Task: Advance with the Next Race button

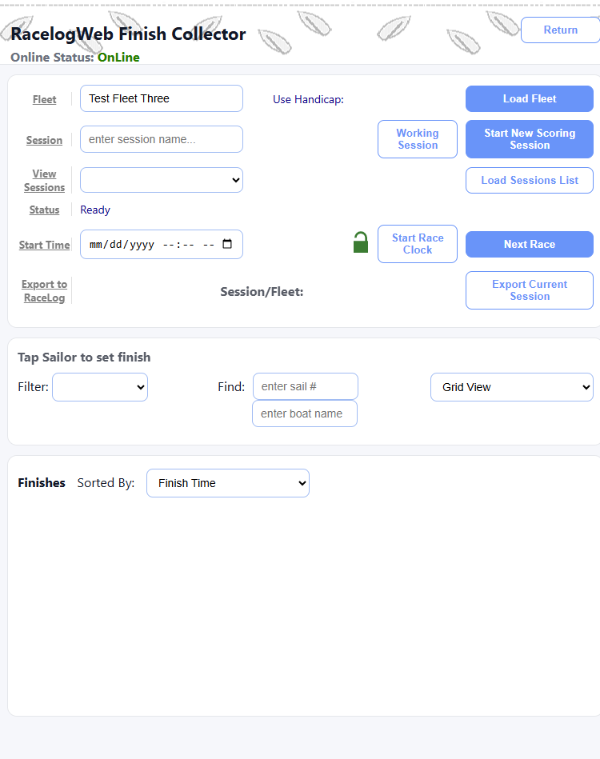Action: (530, 244)
